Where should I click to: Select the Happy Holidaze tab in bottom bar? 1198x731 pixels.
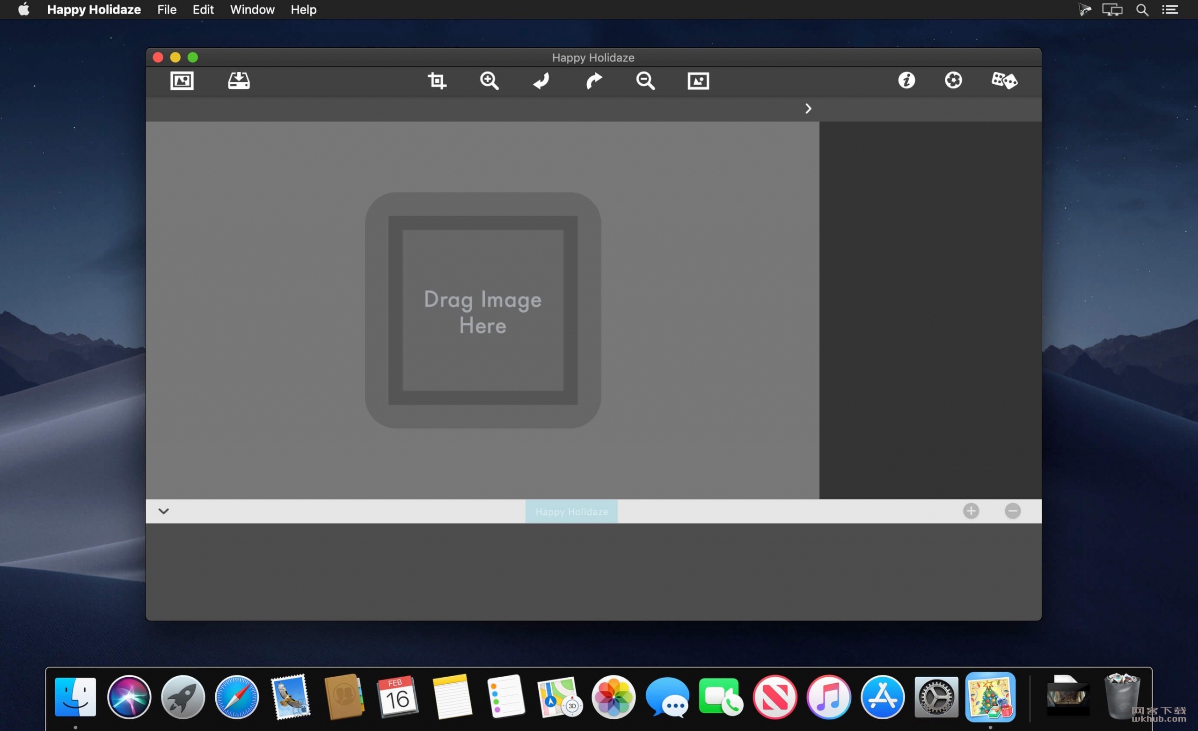tap(571, 512)
